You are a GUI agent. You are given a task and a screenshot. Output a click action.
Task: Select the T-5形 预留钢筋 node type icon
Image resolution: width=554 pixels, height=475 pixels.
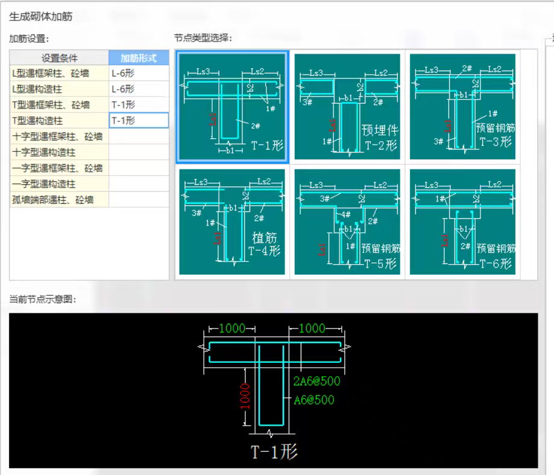(x=347, y=222)
